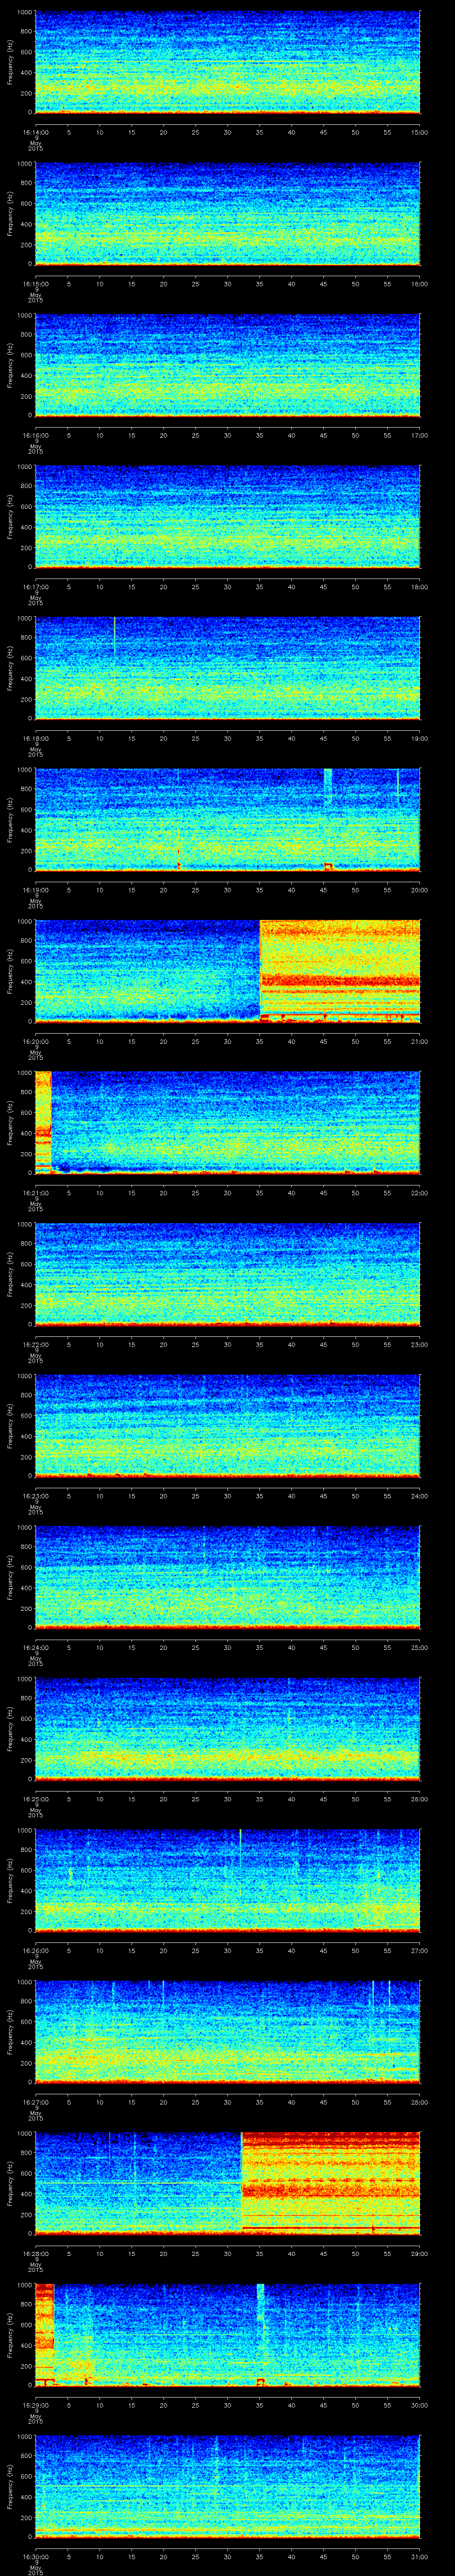
Task: Click the 16:15:00 start time label
Action: (x=35, y=284)
